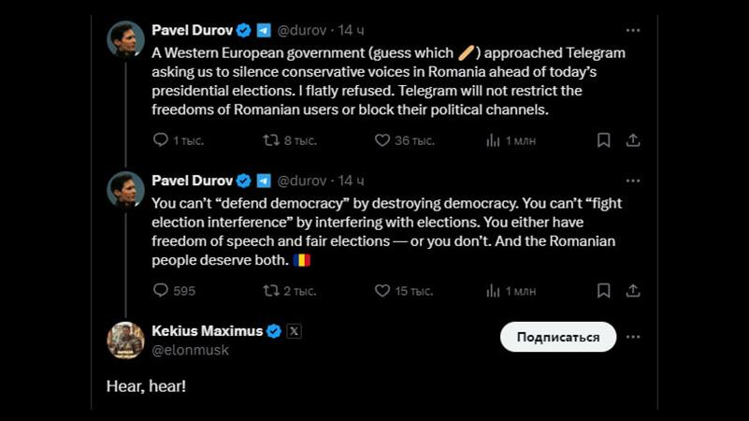Share the "defend democracy" post
Viewport: 749px width, 421px height.
coord(633,291)
